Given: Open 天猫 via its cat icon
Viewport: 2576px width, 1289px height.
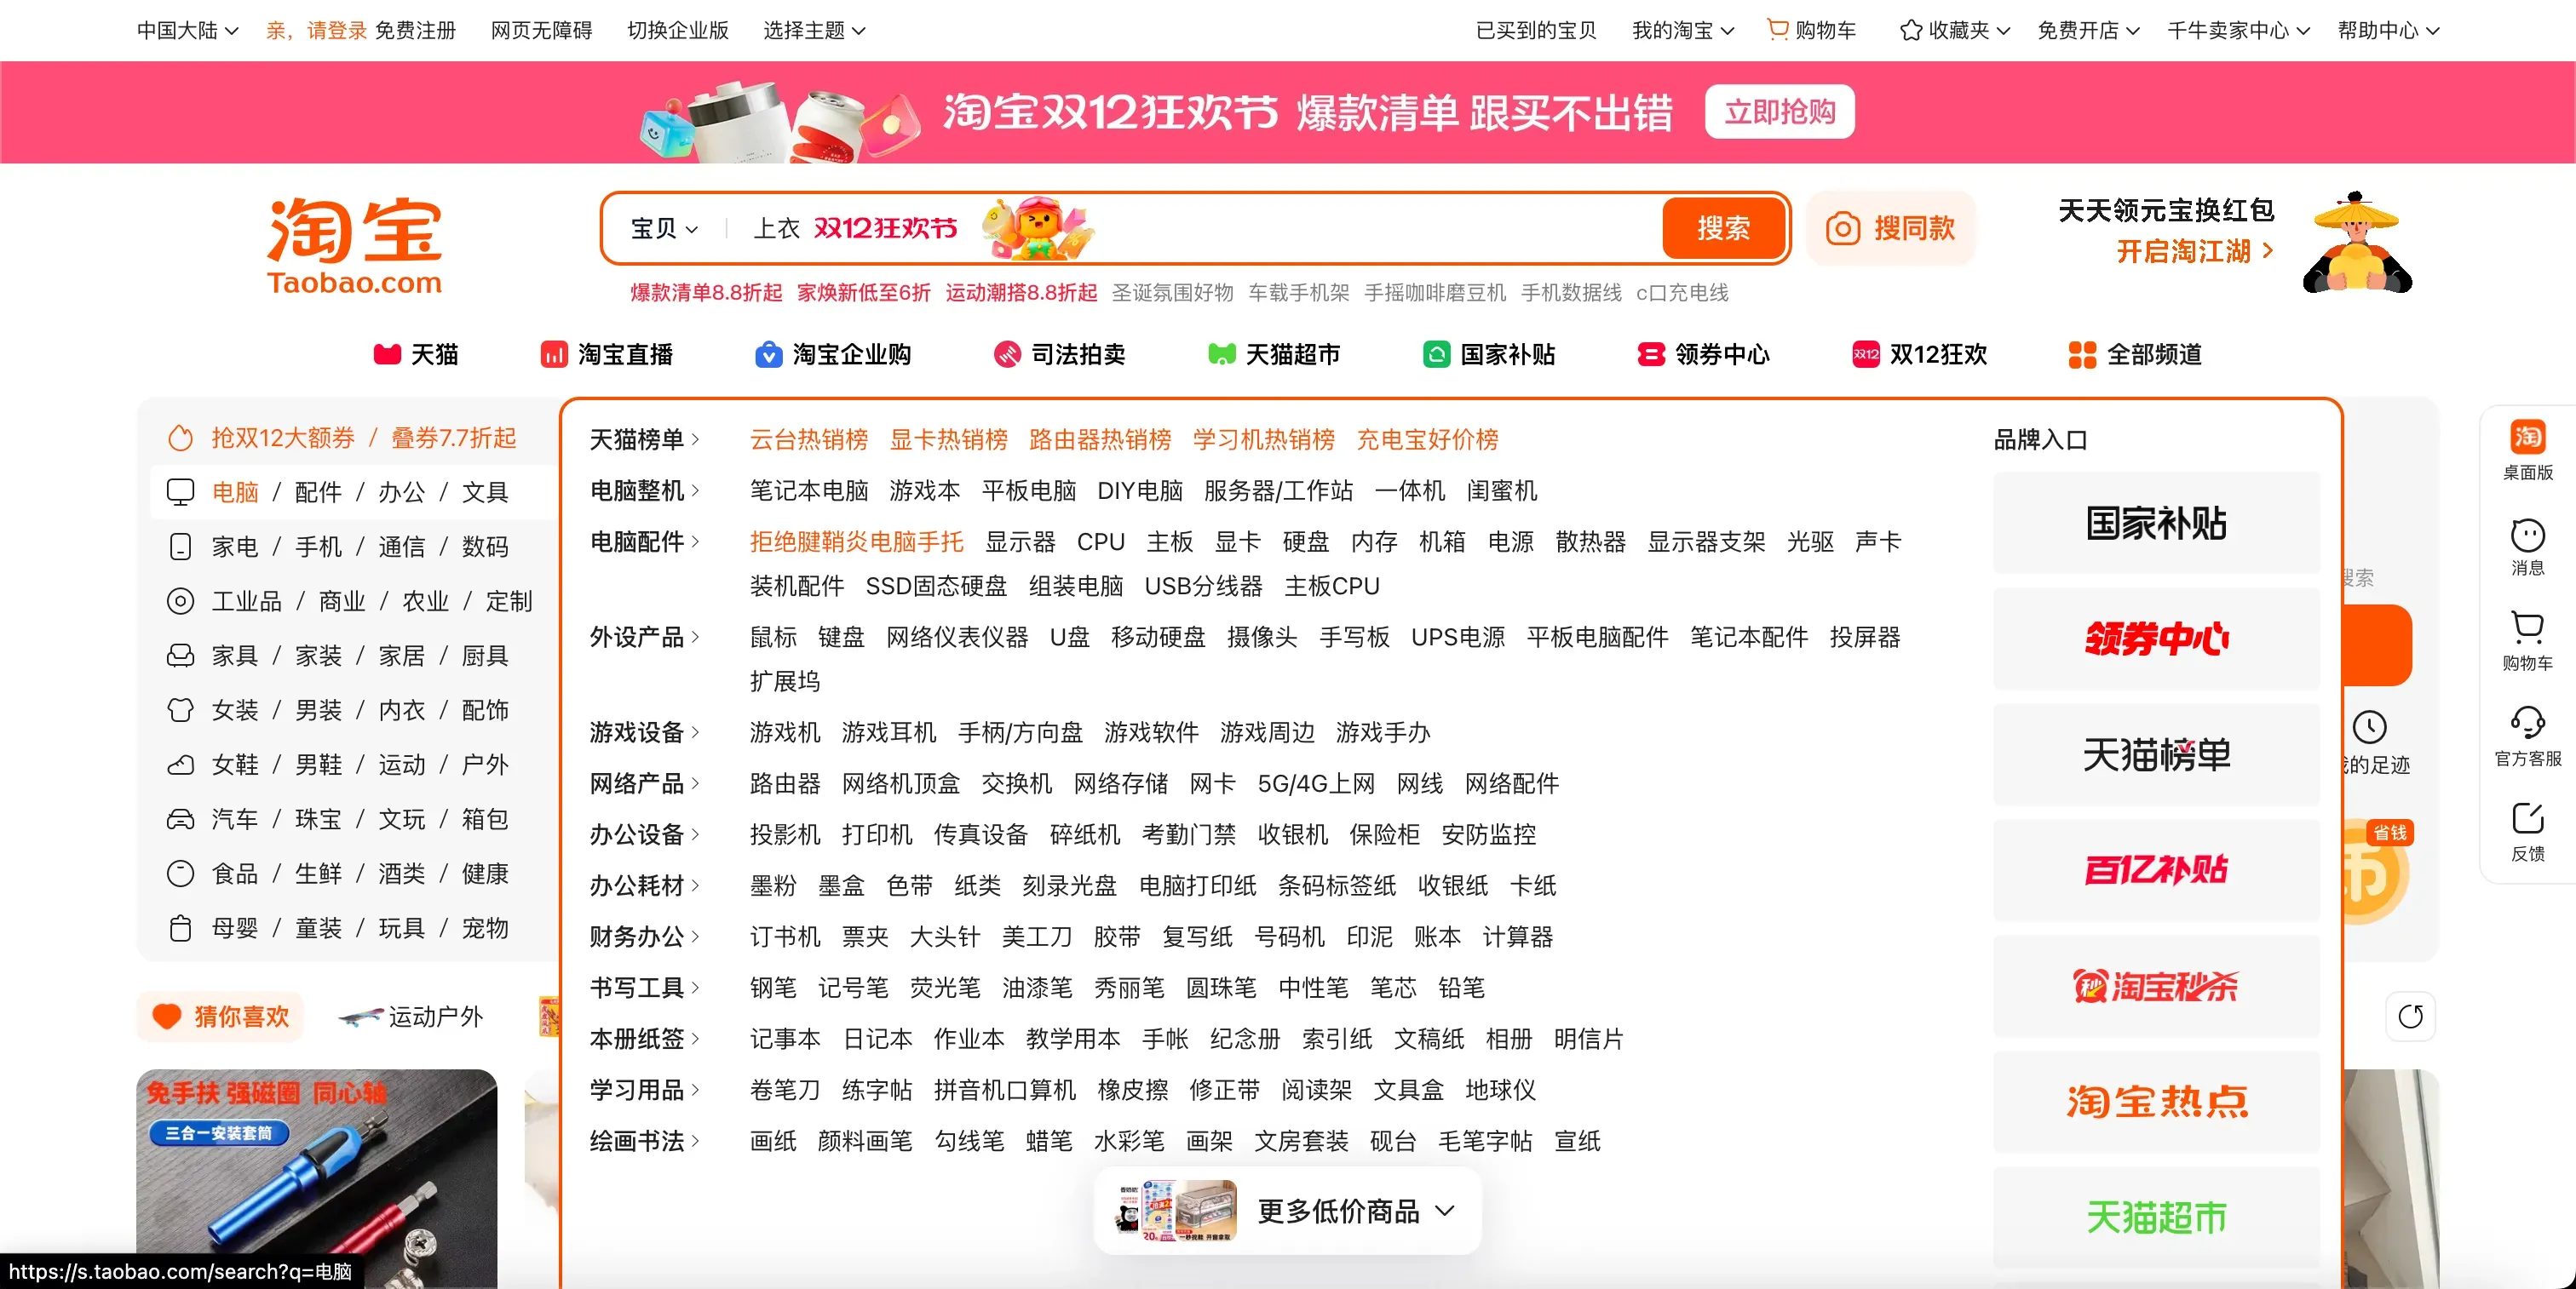Looking at the screenshot, I should pyautogui.click(x=387, y=355).
